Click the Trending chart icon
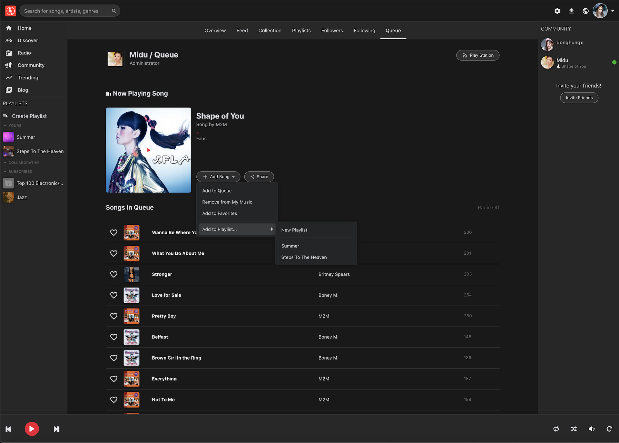 9,77
